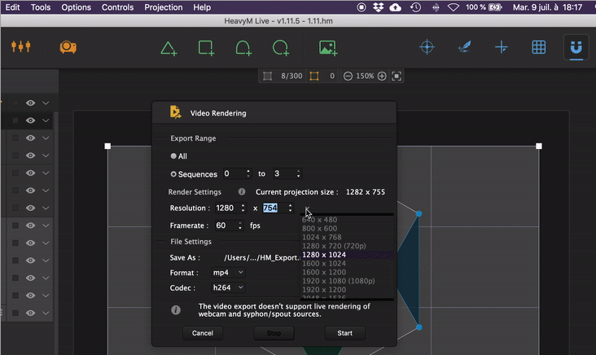Click the resolution height stepper arrows
This screenshot has width=596, height=355.
coord(290,208)
